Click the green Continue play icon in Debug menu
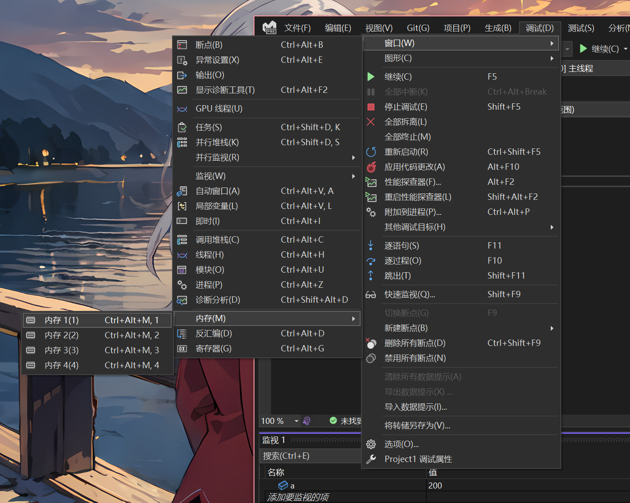This screenshot has height=503, width=630. point(371,76)
